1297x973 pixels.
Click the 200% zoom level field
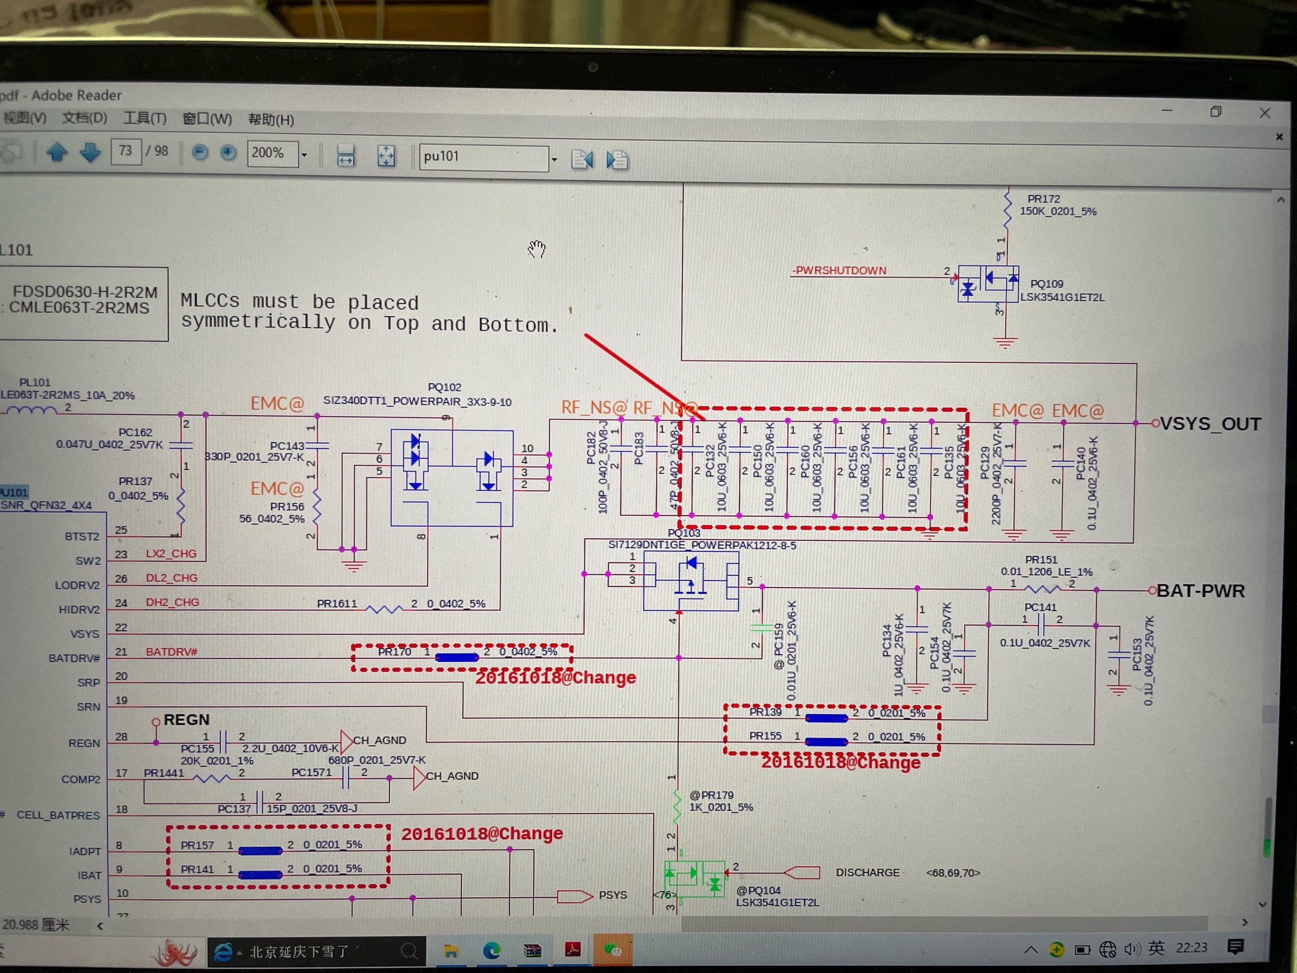click(272, 153)
